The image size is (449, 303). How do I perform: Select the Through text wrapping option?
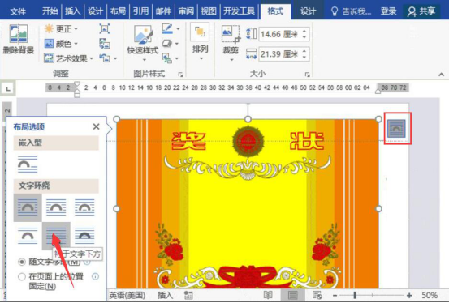84,207
